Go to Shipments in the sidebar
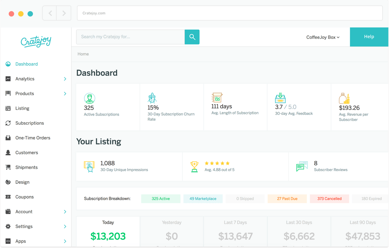 pyautogui.click(x=27, y=167)
